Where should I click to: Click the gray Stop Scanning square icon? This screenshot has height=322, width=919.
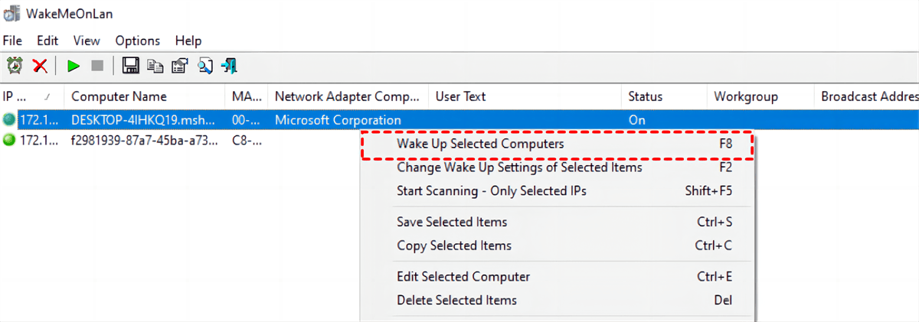[x=97, y=66]
